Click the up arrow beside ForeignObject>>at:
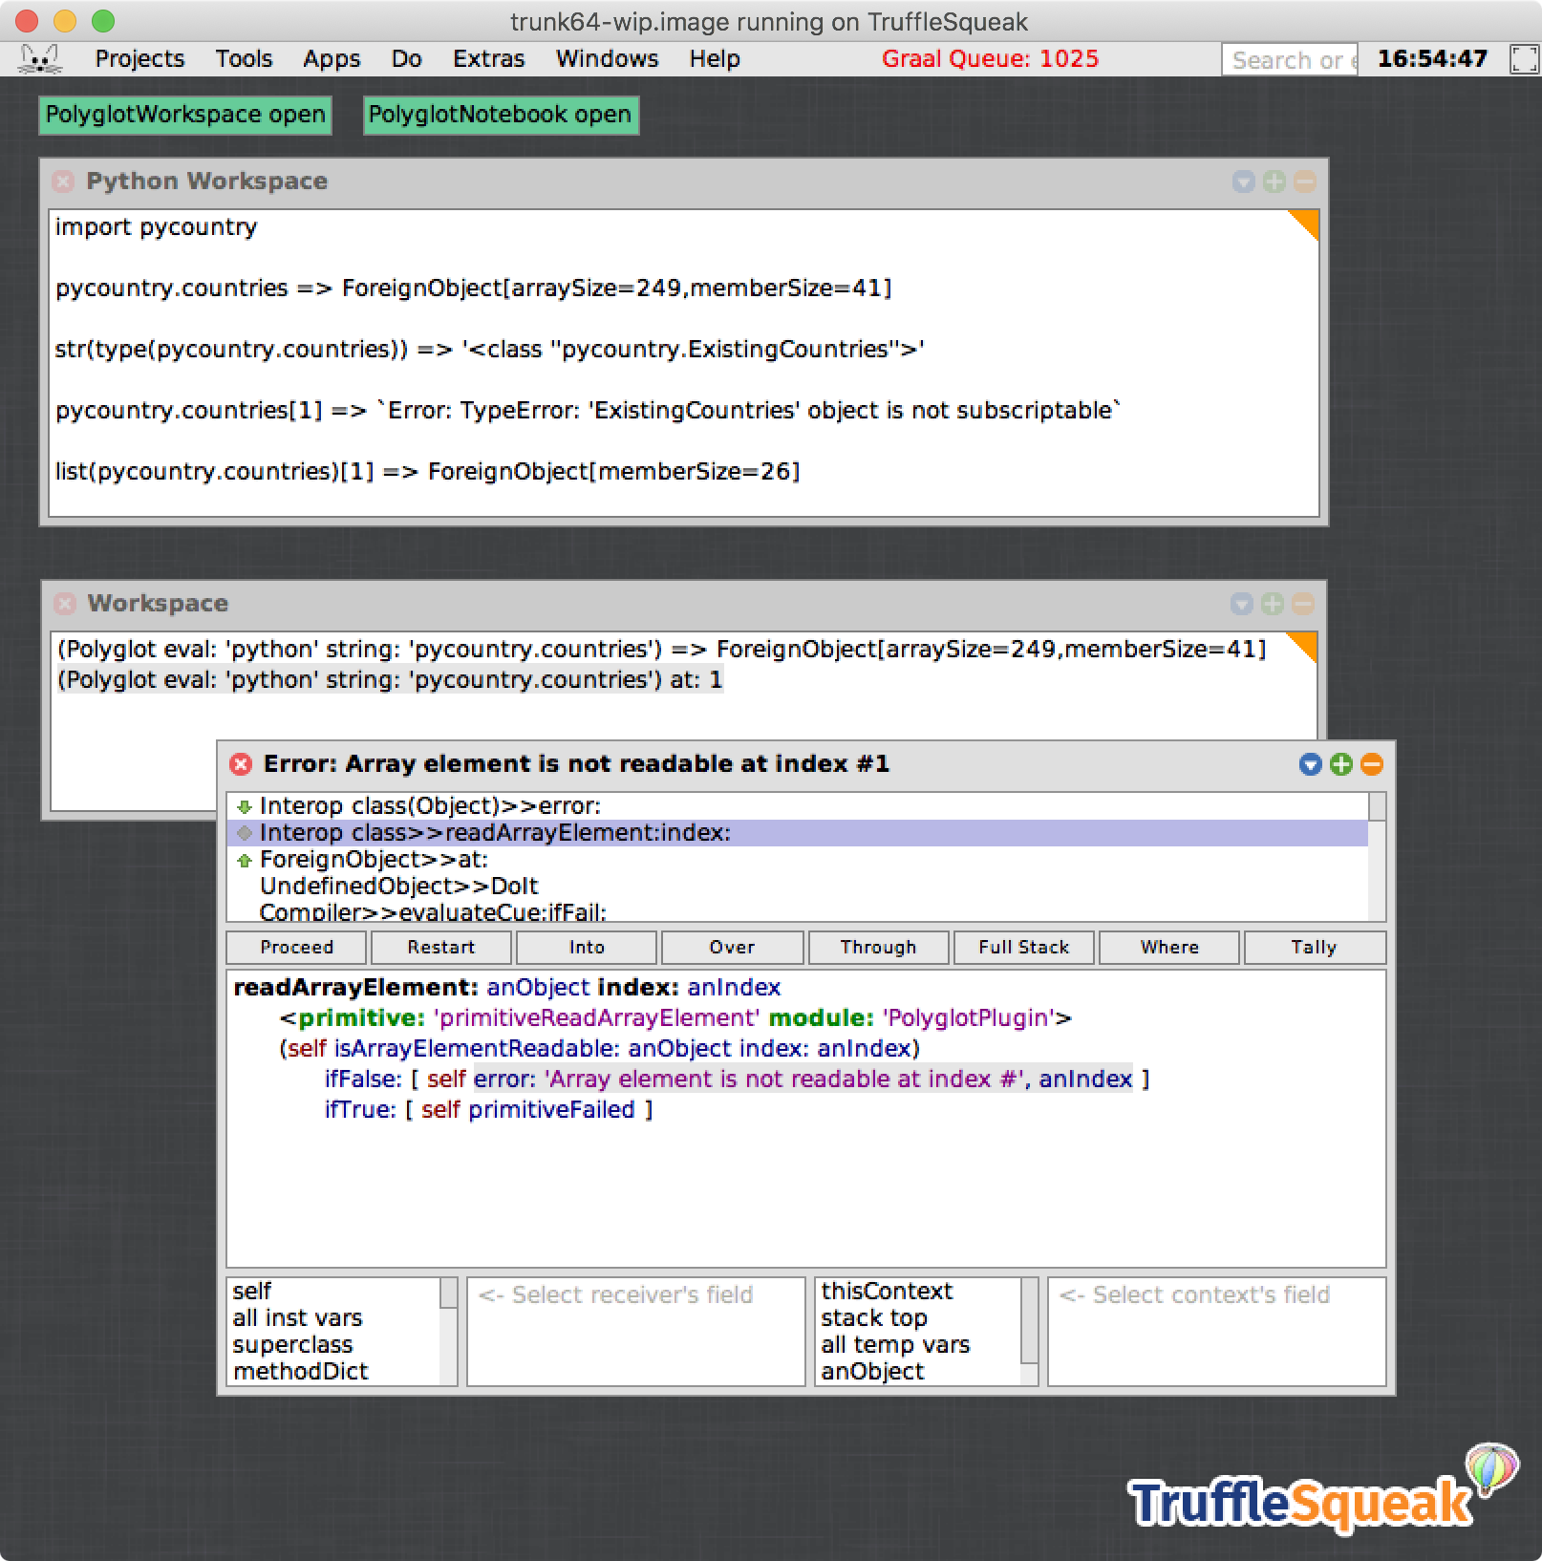 point(245,860)
